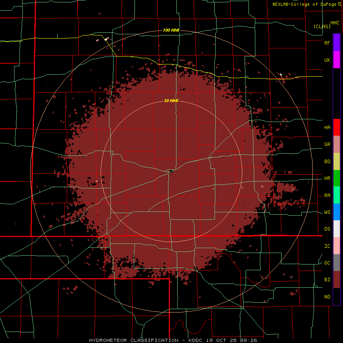Click the "HHC" product code text
The height and width of the screenshot is (343, 343).
(335, 23)
